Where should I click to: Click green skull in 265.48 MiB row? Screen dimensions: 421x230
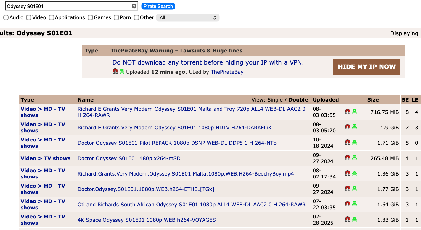pyautogui.click(x=354, y=158)
